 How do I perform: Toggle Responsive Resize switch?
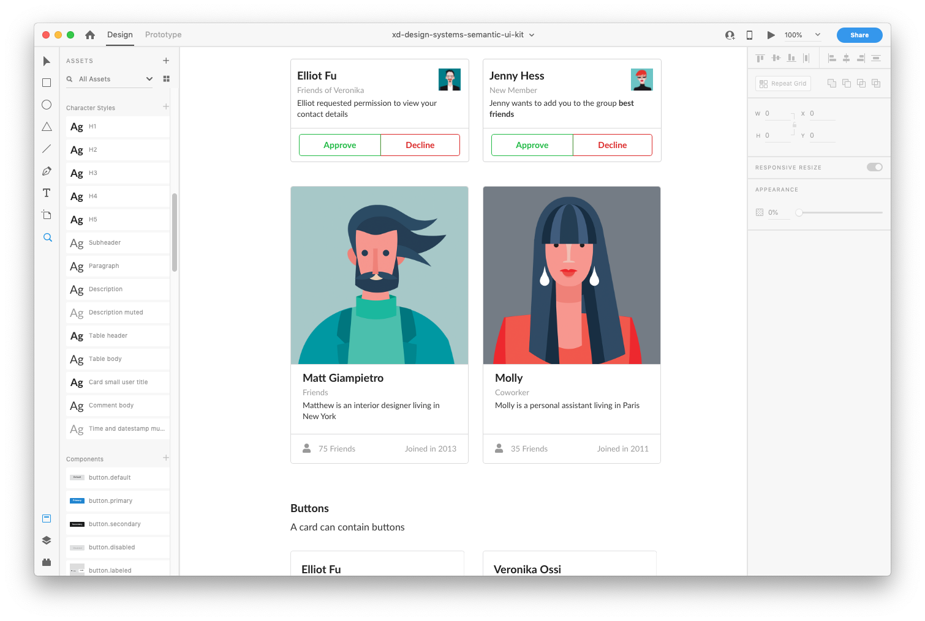pos(875,167)
